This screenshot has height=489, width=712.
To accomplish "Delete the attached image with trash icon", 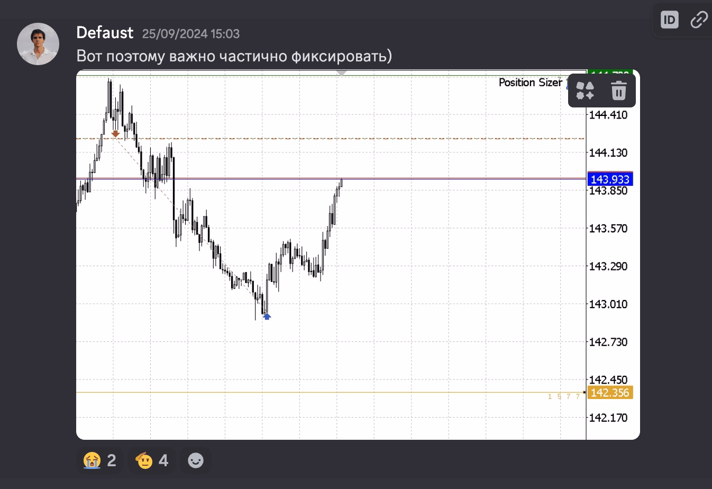I will [618, 90].
